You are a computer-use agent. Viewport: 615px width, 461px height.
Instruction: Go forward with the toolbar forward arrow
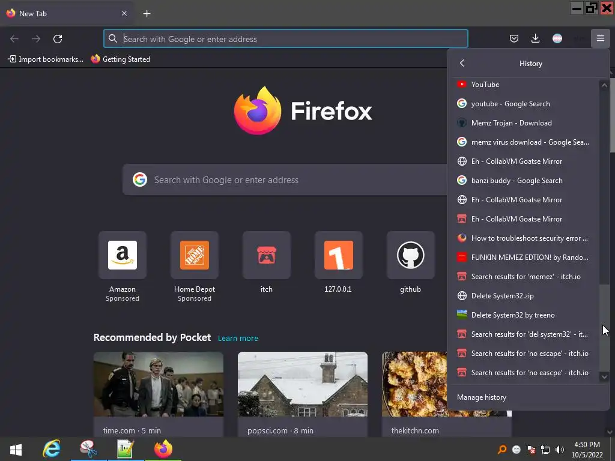[36, 39]
